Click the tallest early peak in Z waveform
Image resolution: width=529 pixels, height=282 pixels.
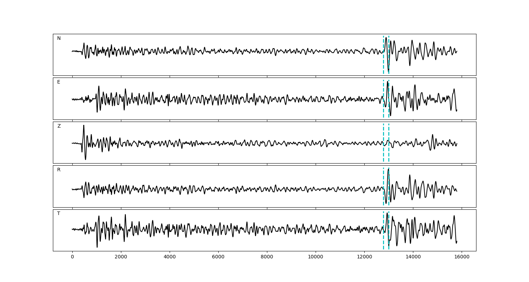[84, 125]
